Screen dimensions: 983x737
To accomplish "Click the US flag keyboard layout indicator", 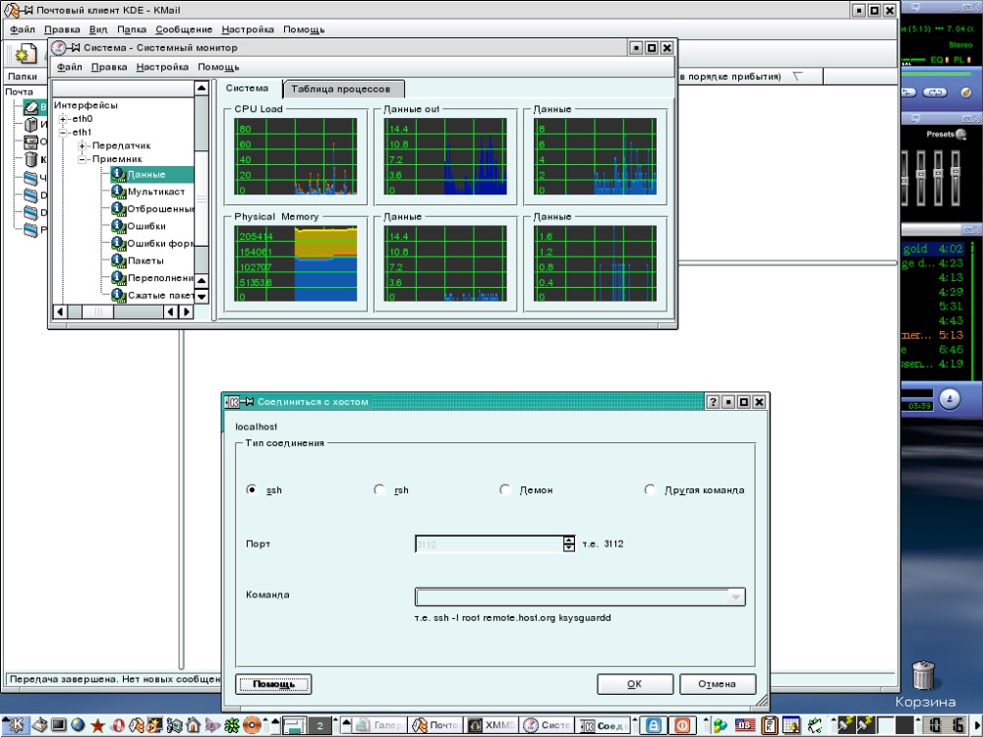I will click(745, 726).
